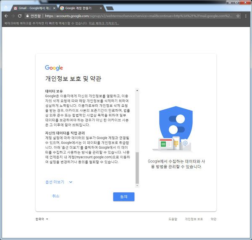This screenshot has width=252, height=240.
Task: Click the privacy shield illustration
Action: coord(176,128)
